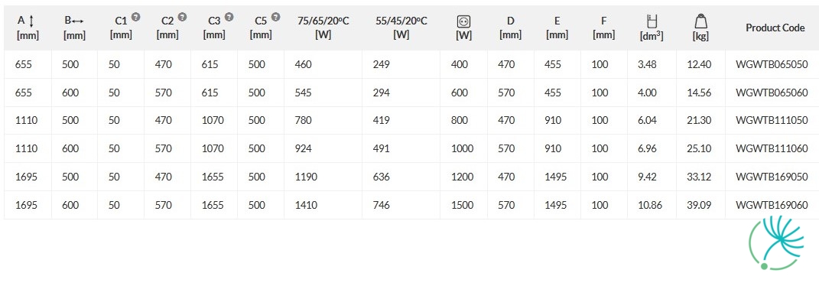Select product code WGWTB111060
Image resolution: width=819 pixels, height=286 pixels.
pos(772,149)
